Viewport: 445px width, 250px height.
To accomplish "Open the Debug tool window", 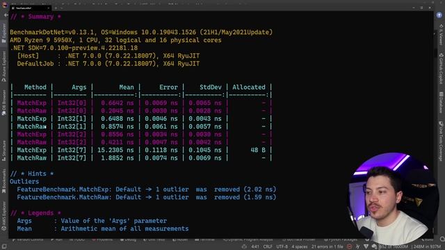I will 128,240.
